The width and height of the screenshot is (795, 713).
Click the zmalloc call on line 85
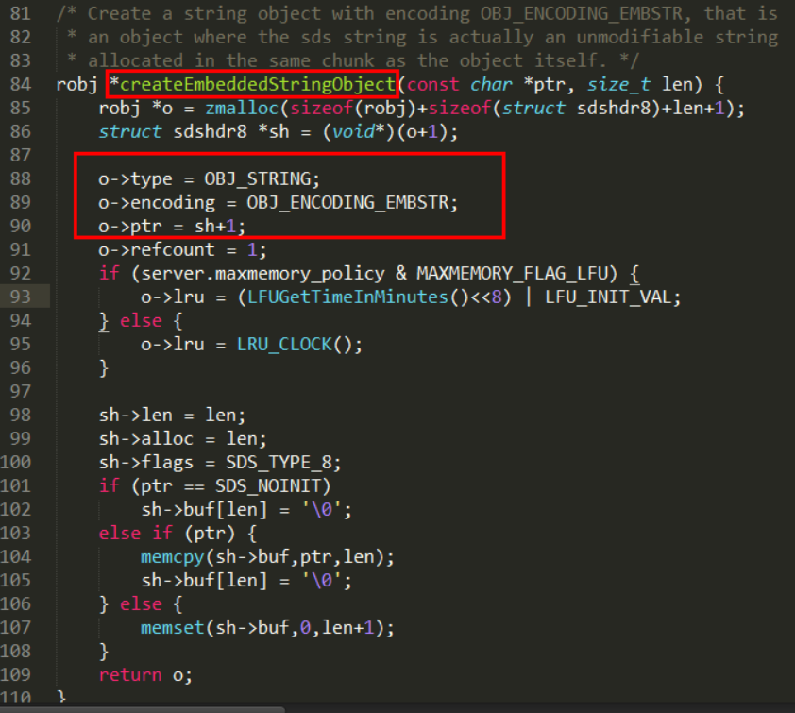point(242,108)
